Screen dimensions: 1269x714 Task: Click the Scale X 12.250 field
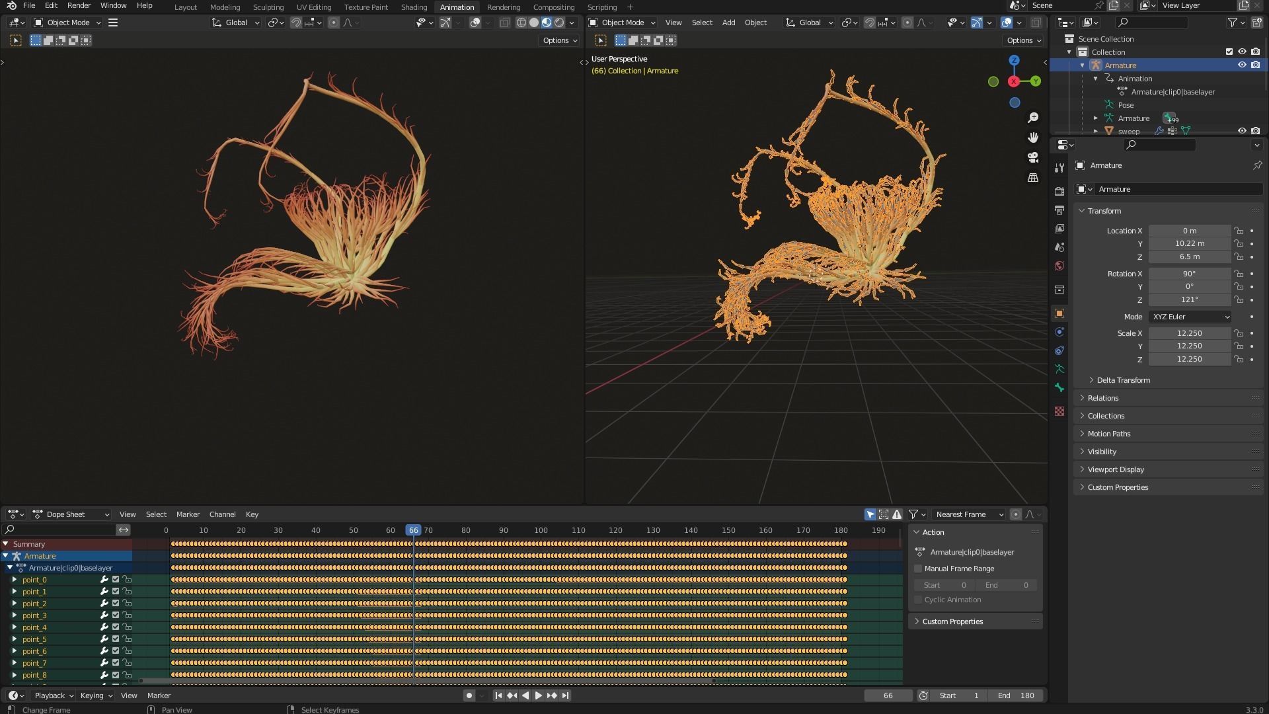1190,333
